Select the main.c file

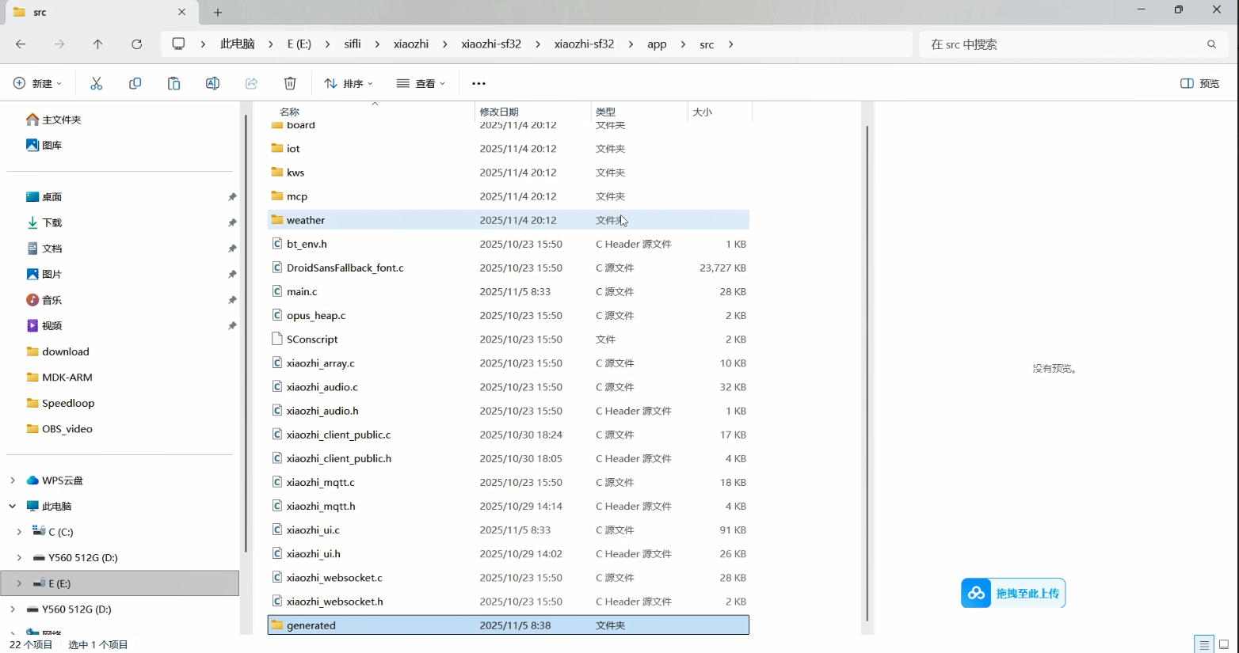(x=302, y=292)
